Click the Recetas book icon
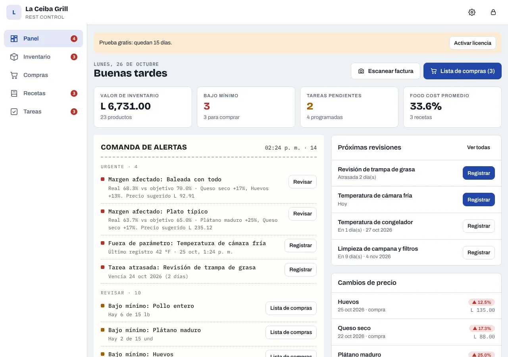This screenshot has height=357, width=508. (x=14, y=93)
